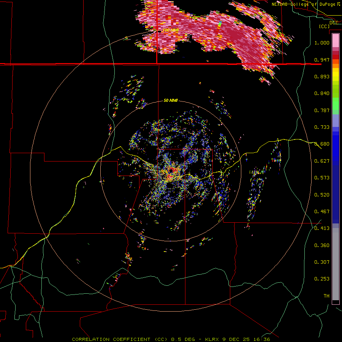The width and height of the screenshot is (342, 342).
Task: Select the 0.947 legend value
Action: tap(322, 60)
